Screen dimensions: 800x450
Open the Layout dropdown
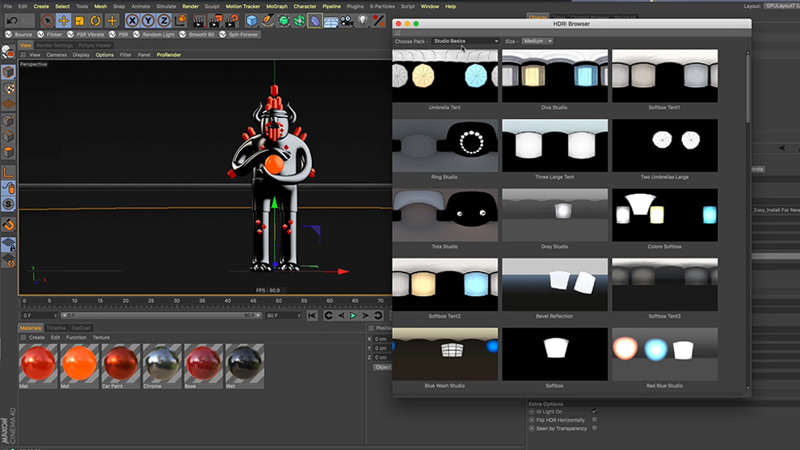(781, 6)
